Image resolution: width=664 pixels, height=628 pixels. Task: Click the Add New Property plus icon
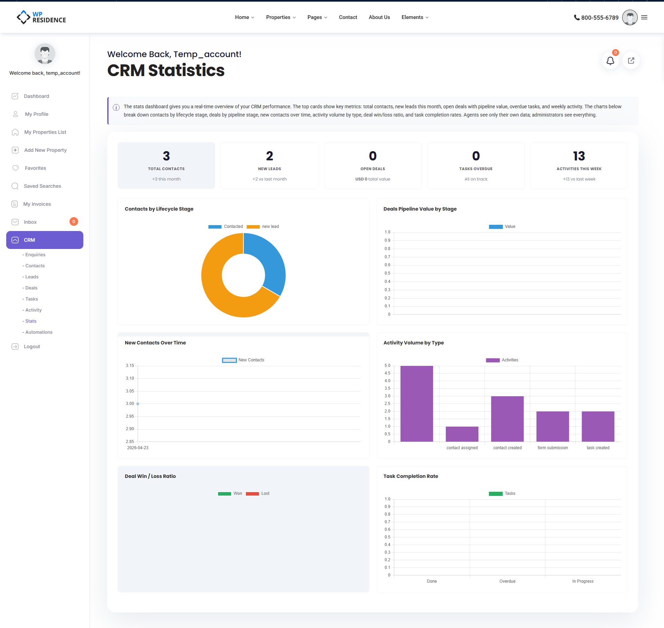pyautogui.click(x=15, y=150)
